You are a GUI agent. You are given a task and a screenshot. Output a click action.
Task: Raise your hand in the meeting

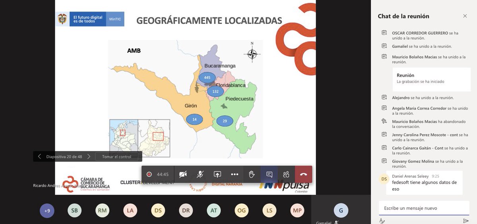point(252,174)
